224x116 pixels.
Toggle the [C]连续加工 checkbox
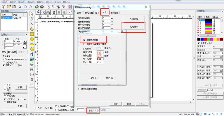pyautogui.click(x=56, y=107)
